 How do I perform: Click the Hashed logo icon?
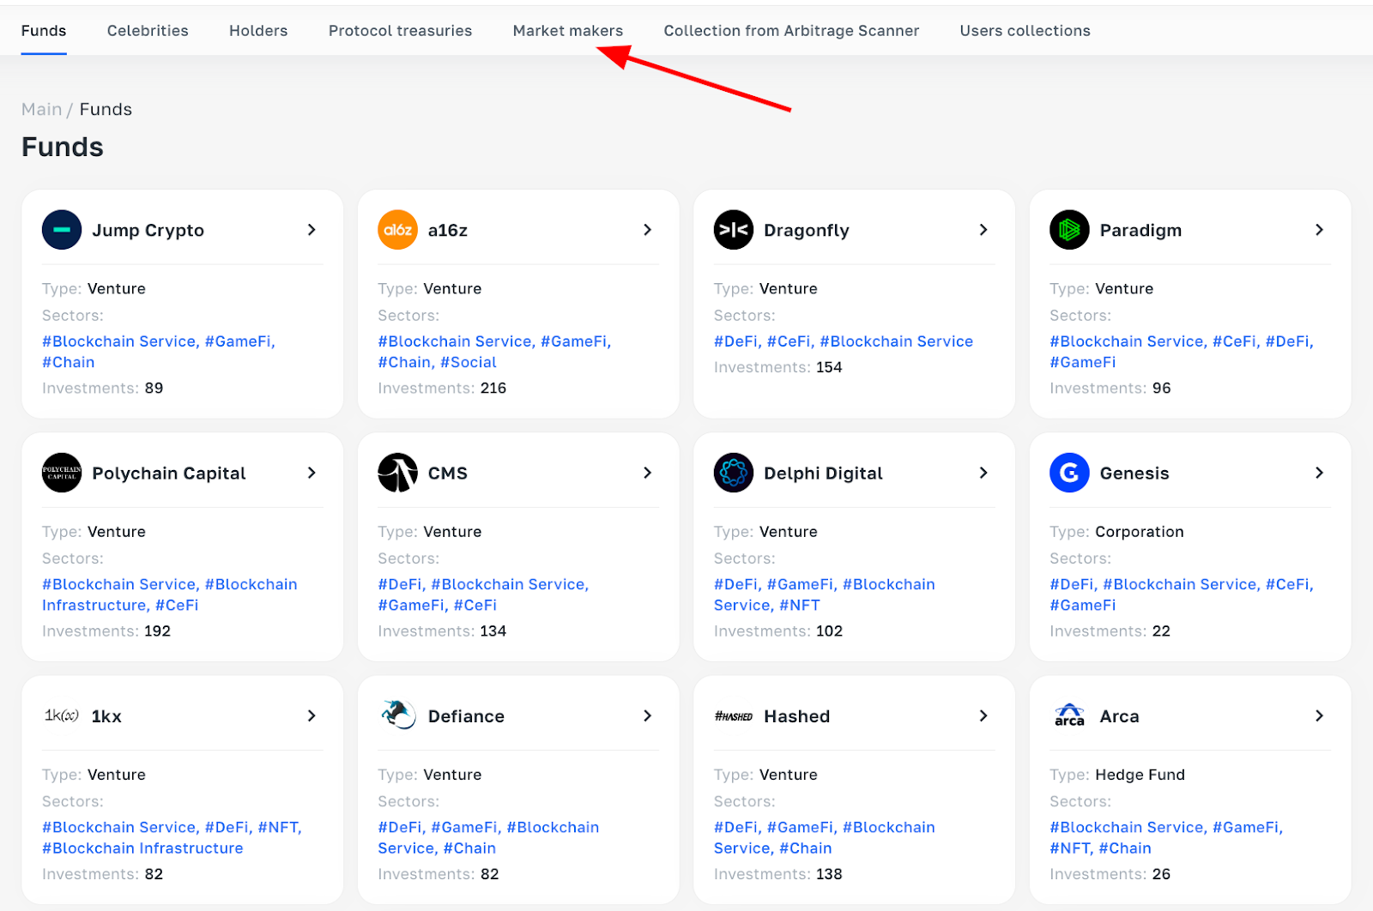click(x=734, y=716)
